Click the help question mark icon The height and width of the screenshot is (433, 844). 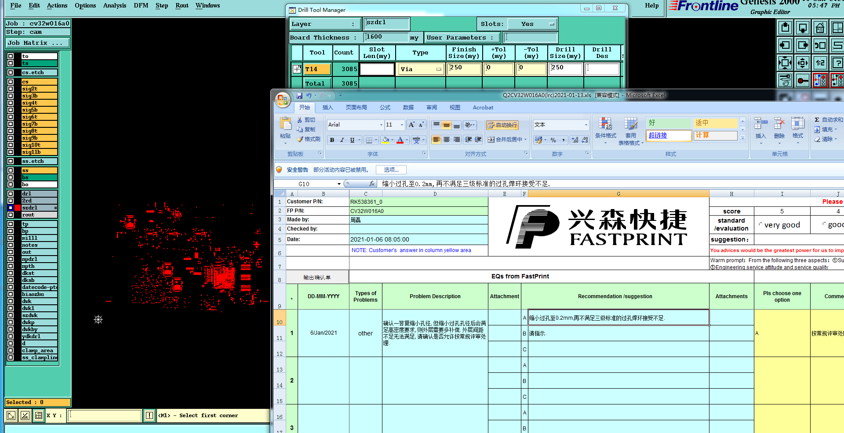[x=837, y=63]
